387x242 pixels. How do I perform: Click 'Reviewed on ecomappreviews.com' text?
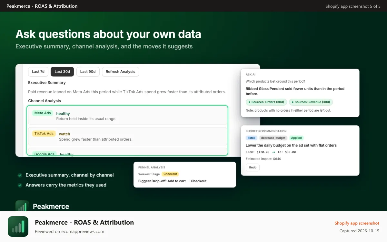pyautogui.click(x=69, y=231)
